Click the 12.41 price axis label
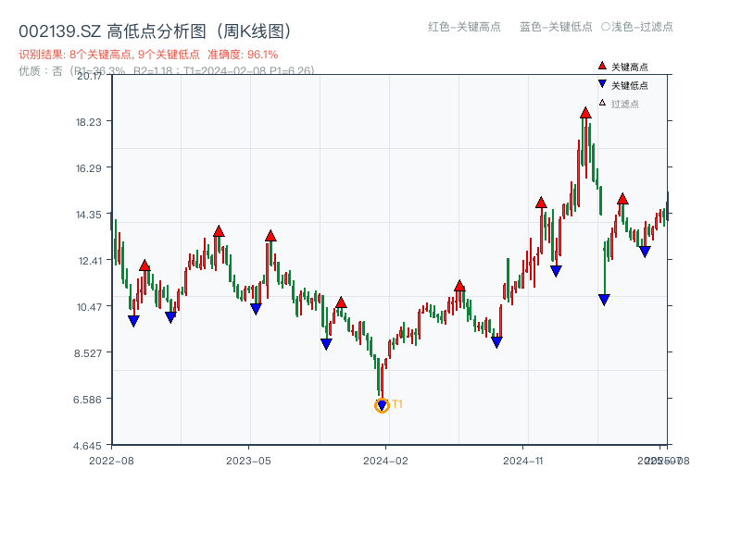Viewport: 741px width, 555px height. point(90,261)
